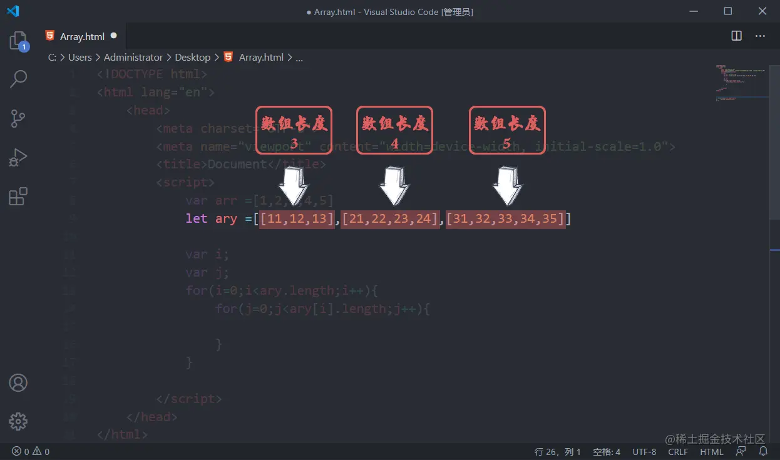Change the HTML language mode
Viewport: 780px width, 460px height.
[x=712, y=452]
